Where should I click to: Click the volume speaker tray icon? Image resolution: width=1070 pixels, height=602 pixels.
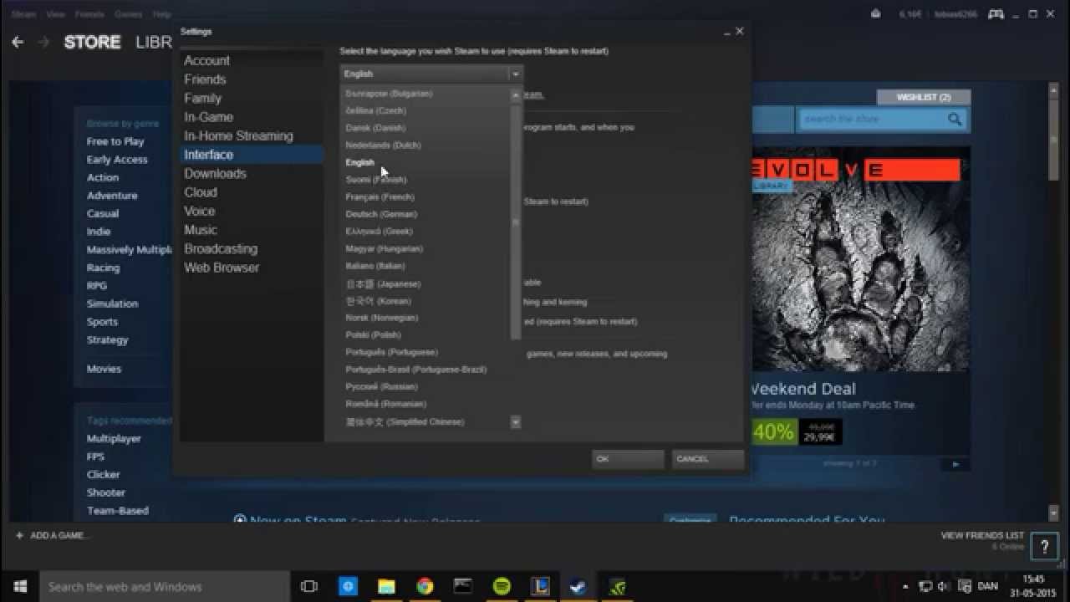tap(943, 586)
